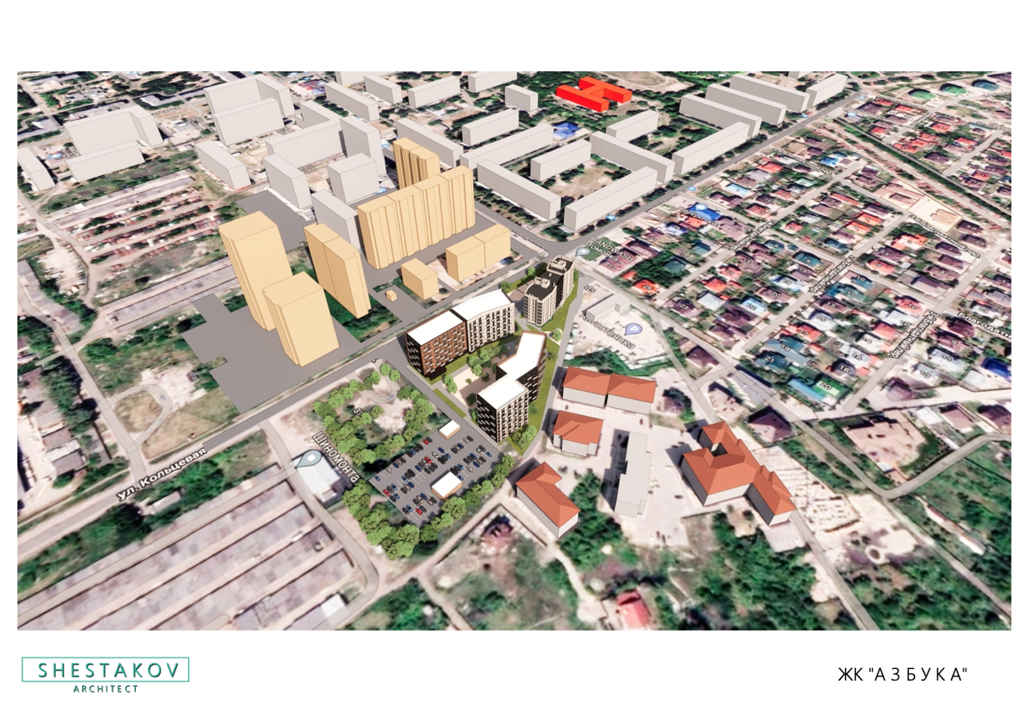Viewport: 1026px width, 714px height.
Task: Click the house numbered 26 on map
Action: tap(646, 286)
